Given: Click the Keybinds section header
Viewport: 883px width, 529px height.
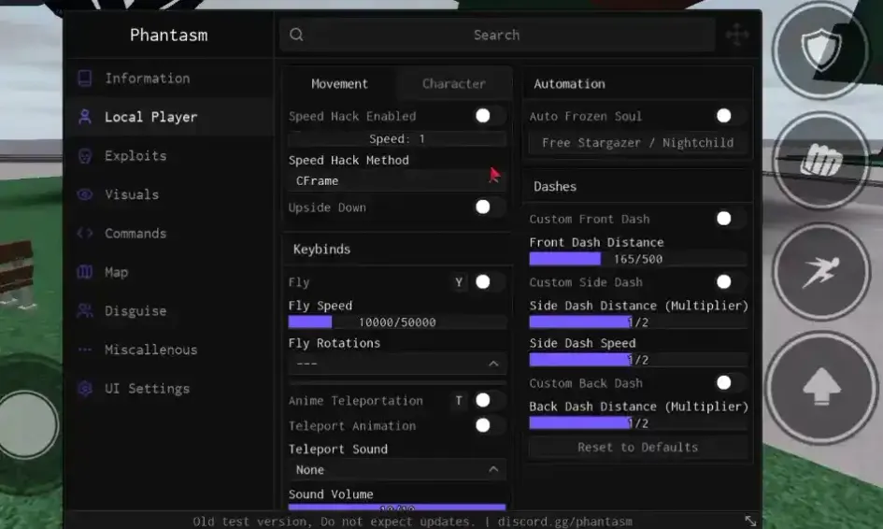Looking at the screenshot, I should pos(321,249).
